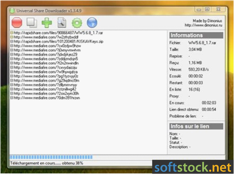
Task: Toggle the checkbox beside the ?0dm391hrzxn link
Action: click(x=12, y=98)
